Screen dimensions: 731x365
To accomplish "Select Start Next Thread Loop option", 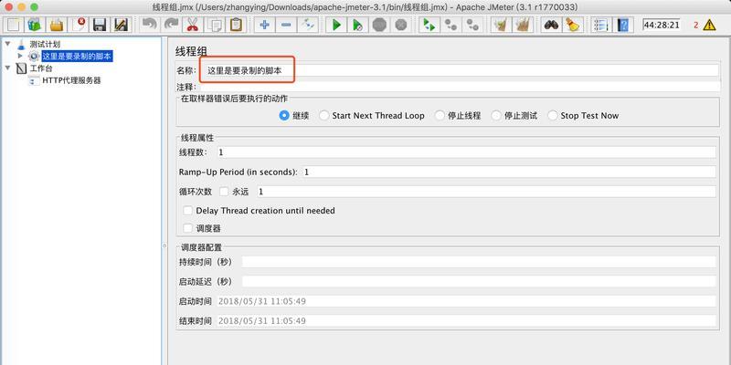I will [324, 116].
